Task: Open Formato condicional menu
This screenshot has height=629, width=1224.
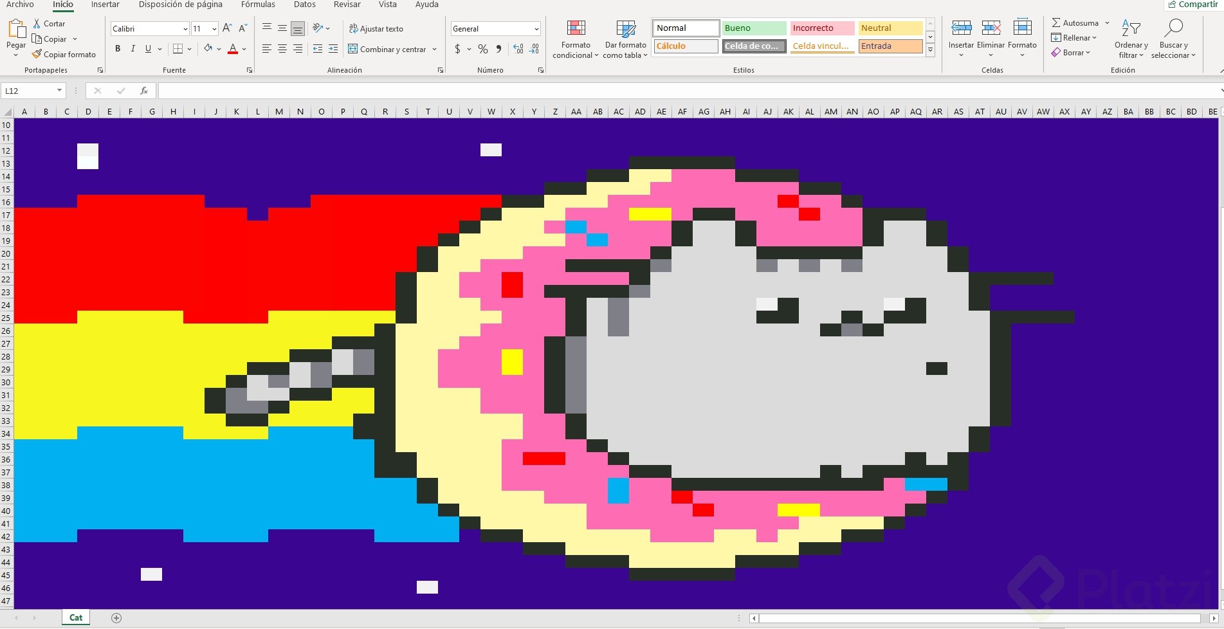Action: (576, 39)
